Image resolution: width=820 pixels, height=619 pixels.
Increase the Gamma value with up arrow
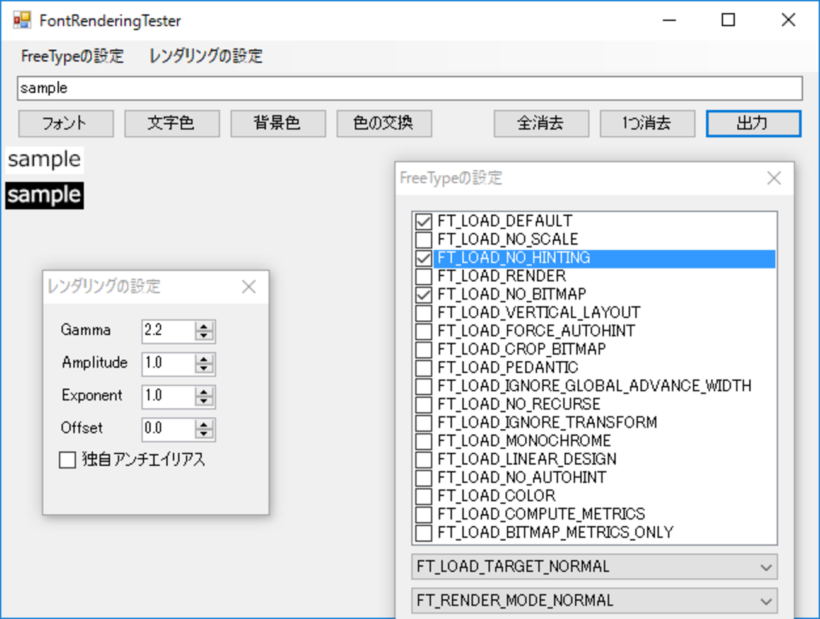point(204,327)
